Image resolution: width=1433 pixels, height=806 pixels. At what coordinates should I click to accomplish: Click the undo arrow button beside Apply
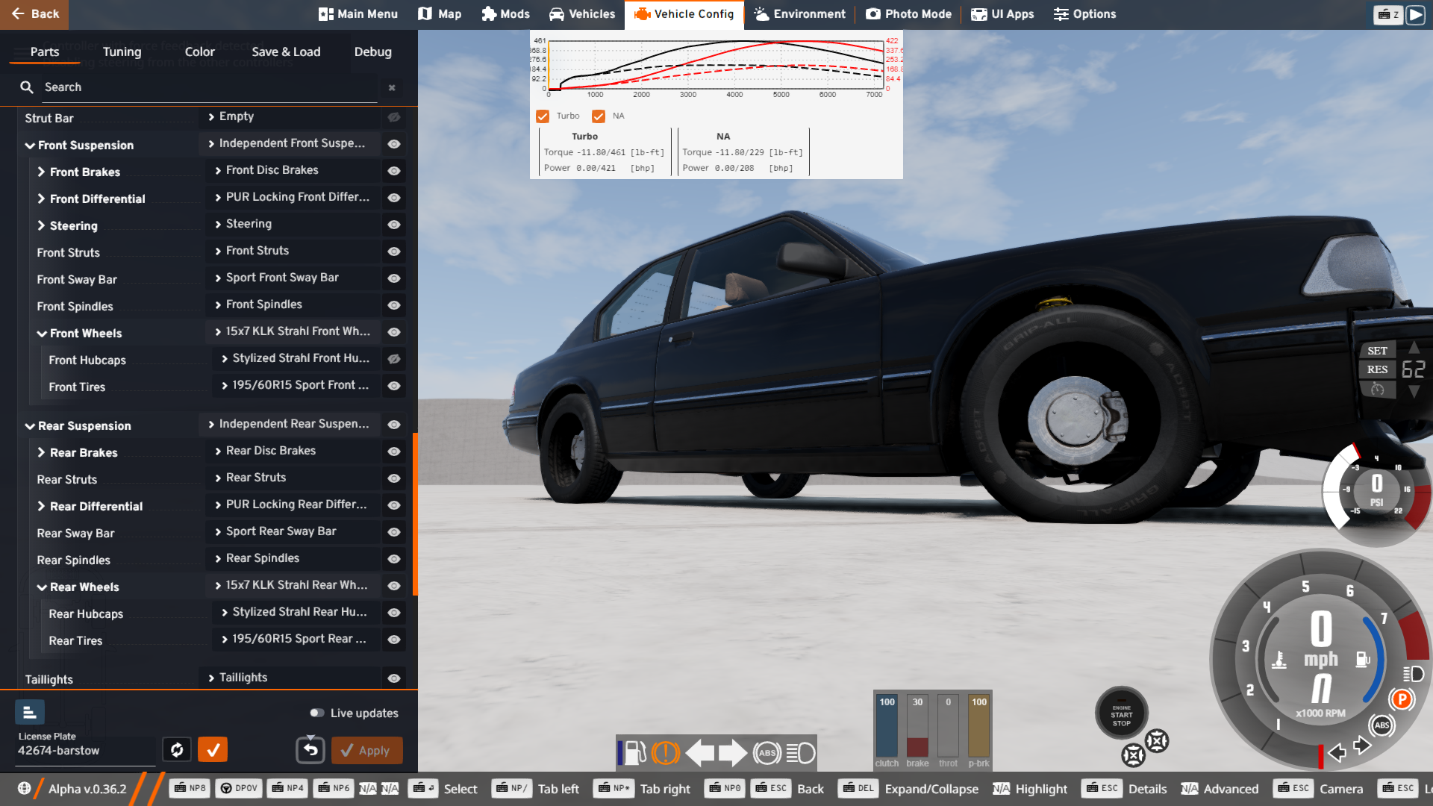[310, 750]
